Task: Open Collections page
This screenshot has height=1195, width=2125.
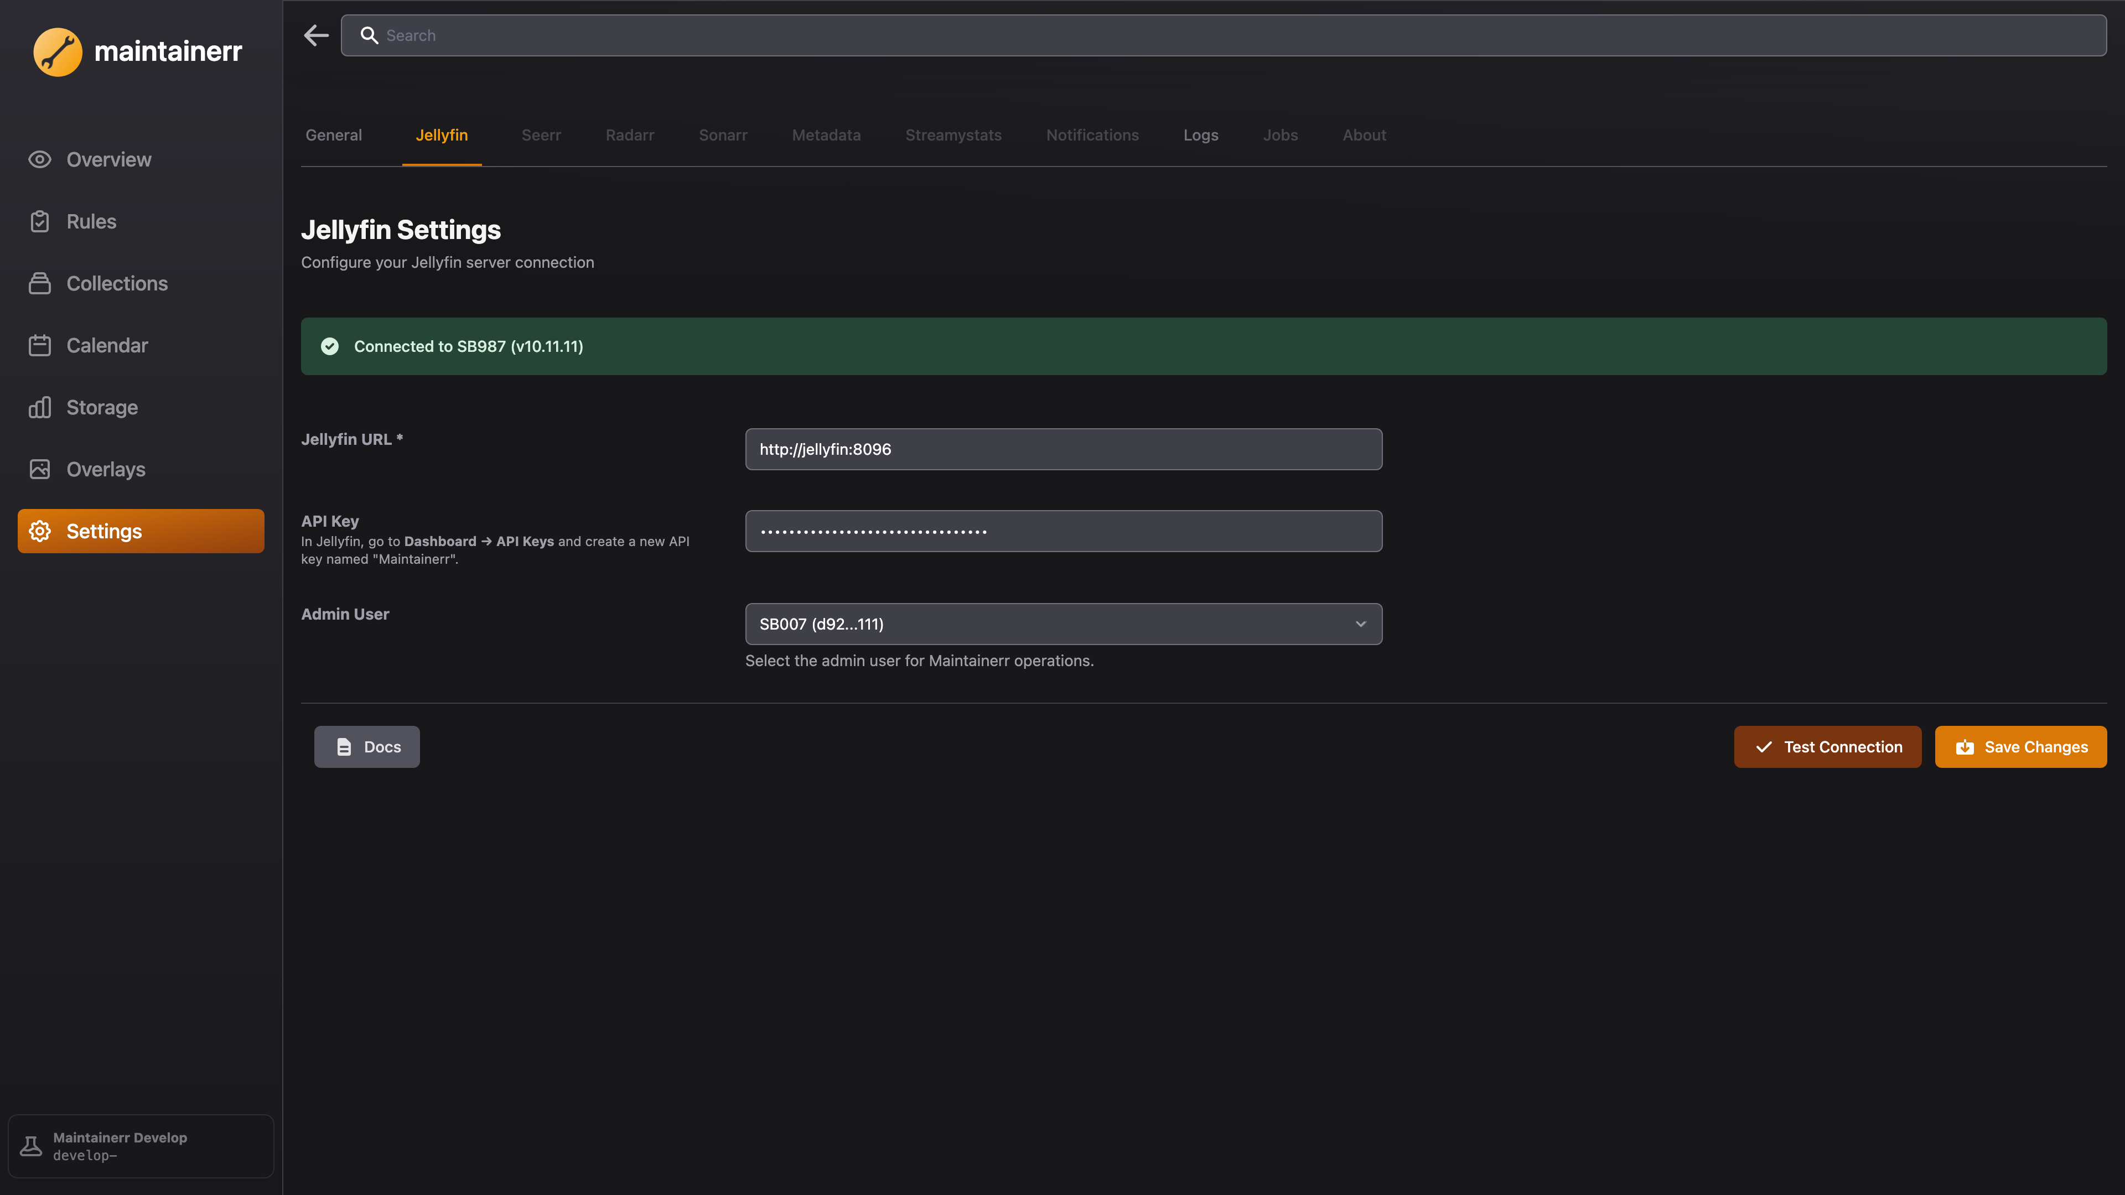Action: point(141,283)
